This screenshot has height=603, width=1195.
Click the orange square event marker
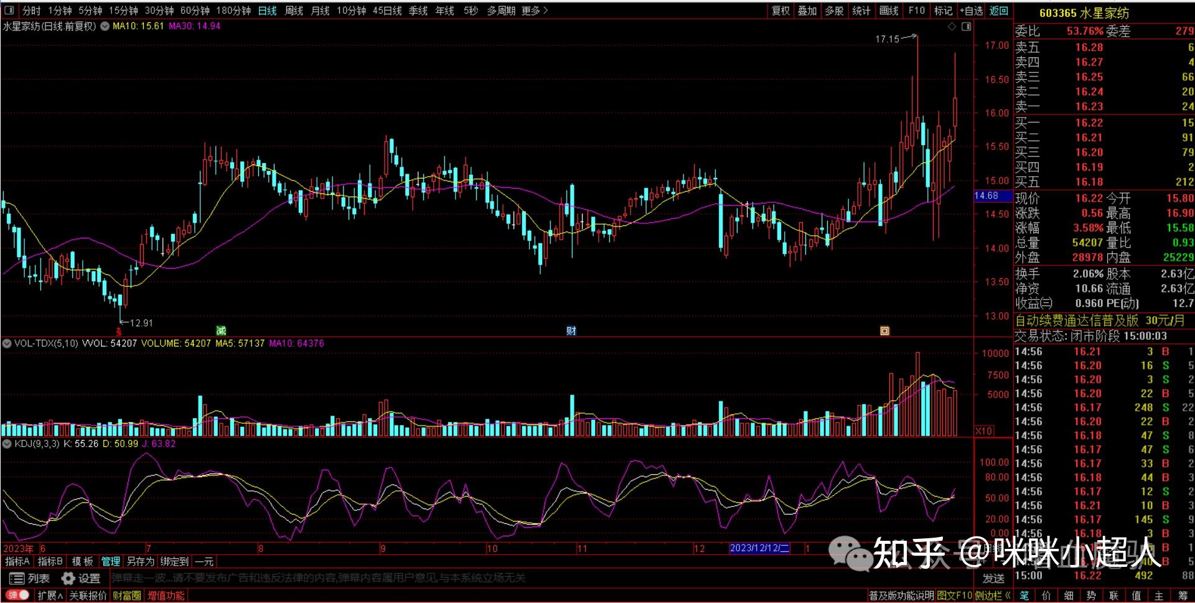click(884, 330)
